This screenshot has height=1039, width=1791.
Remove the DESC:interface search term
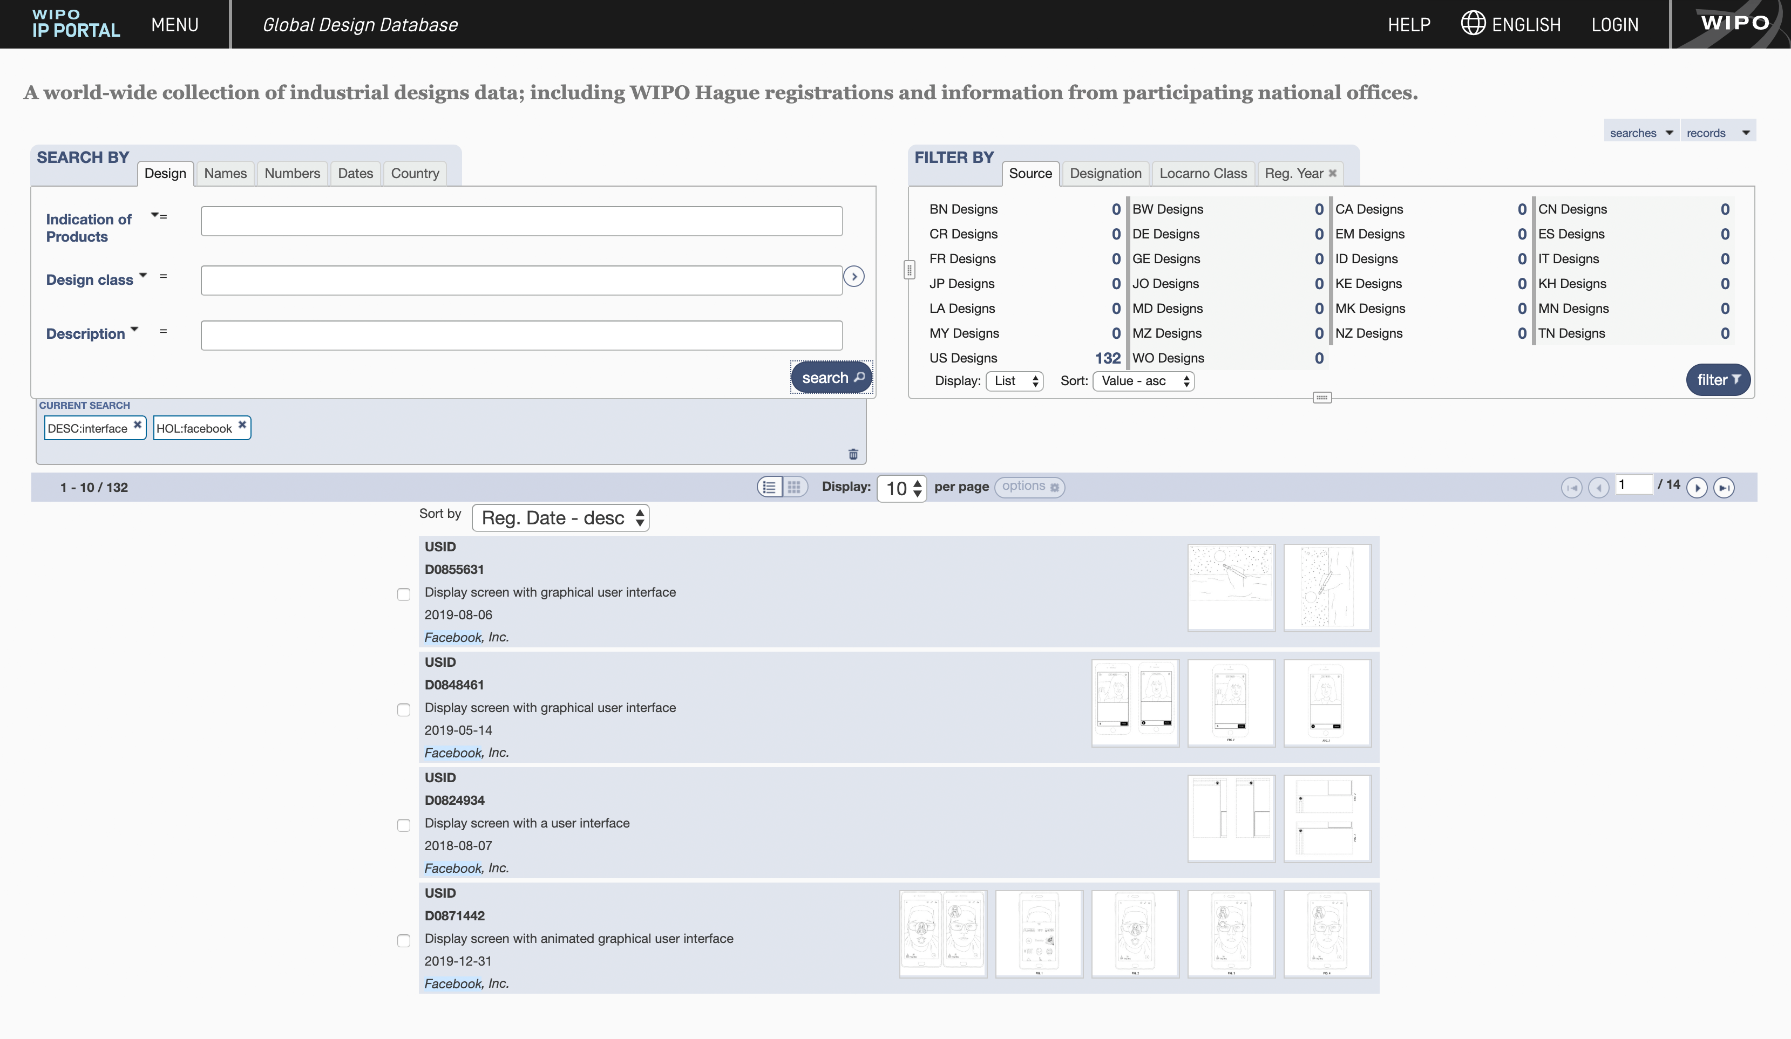coord(138,425)
